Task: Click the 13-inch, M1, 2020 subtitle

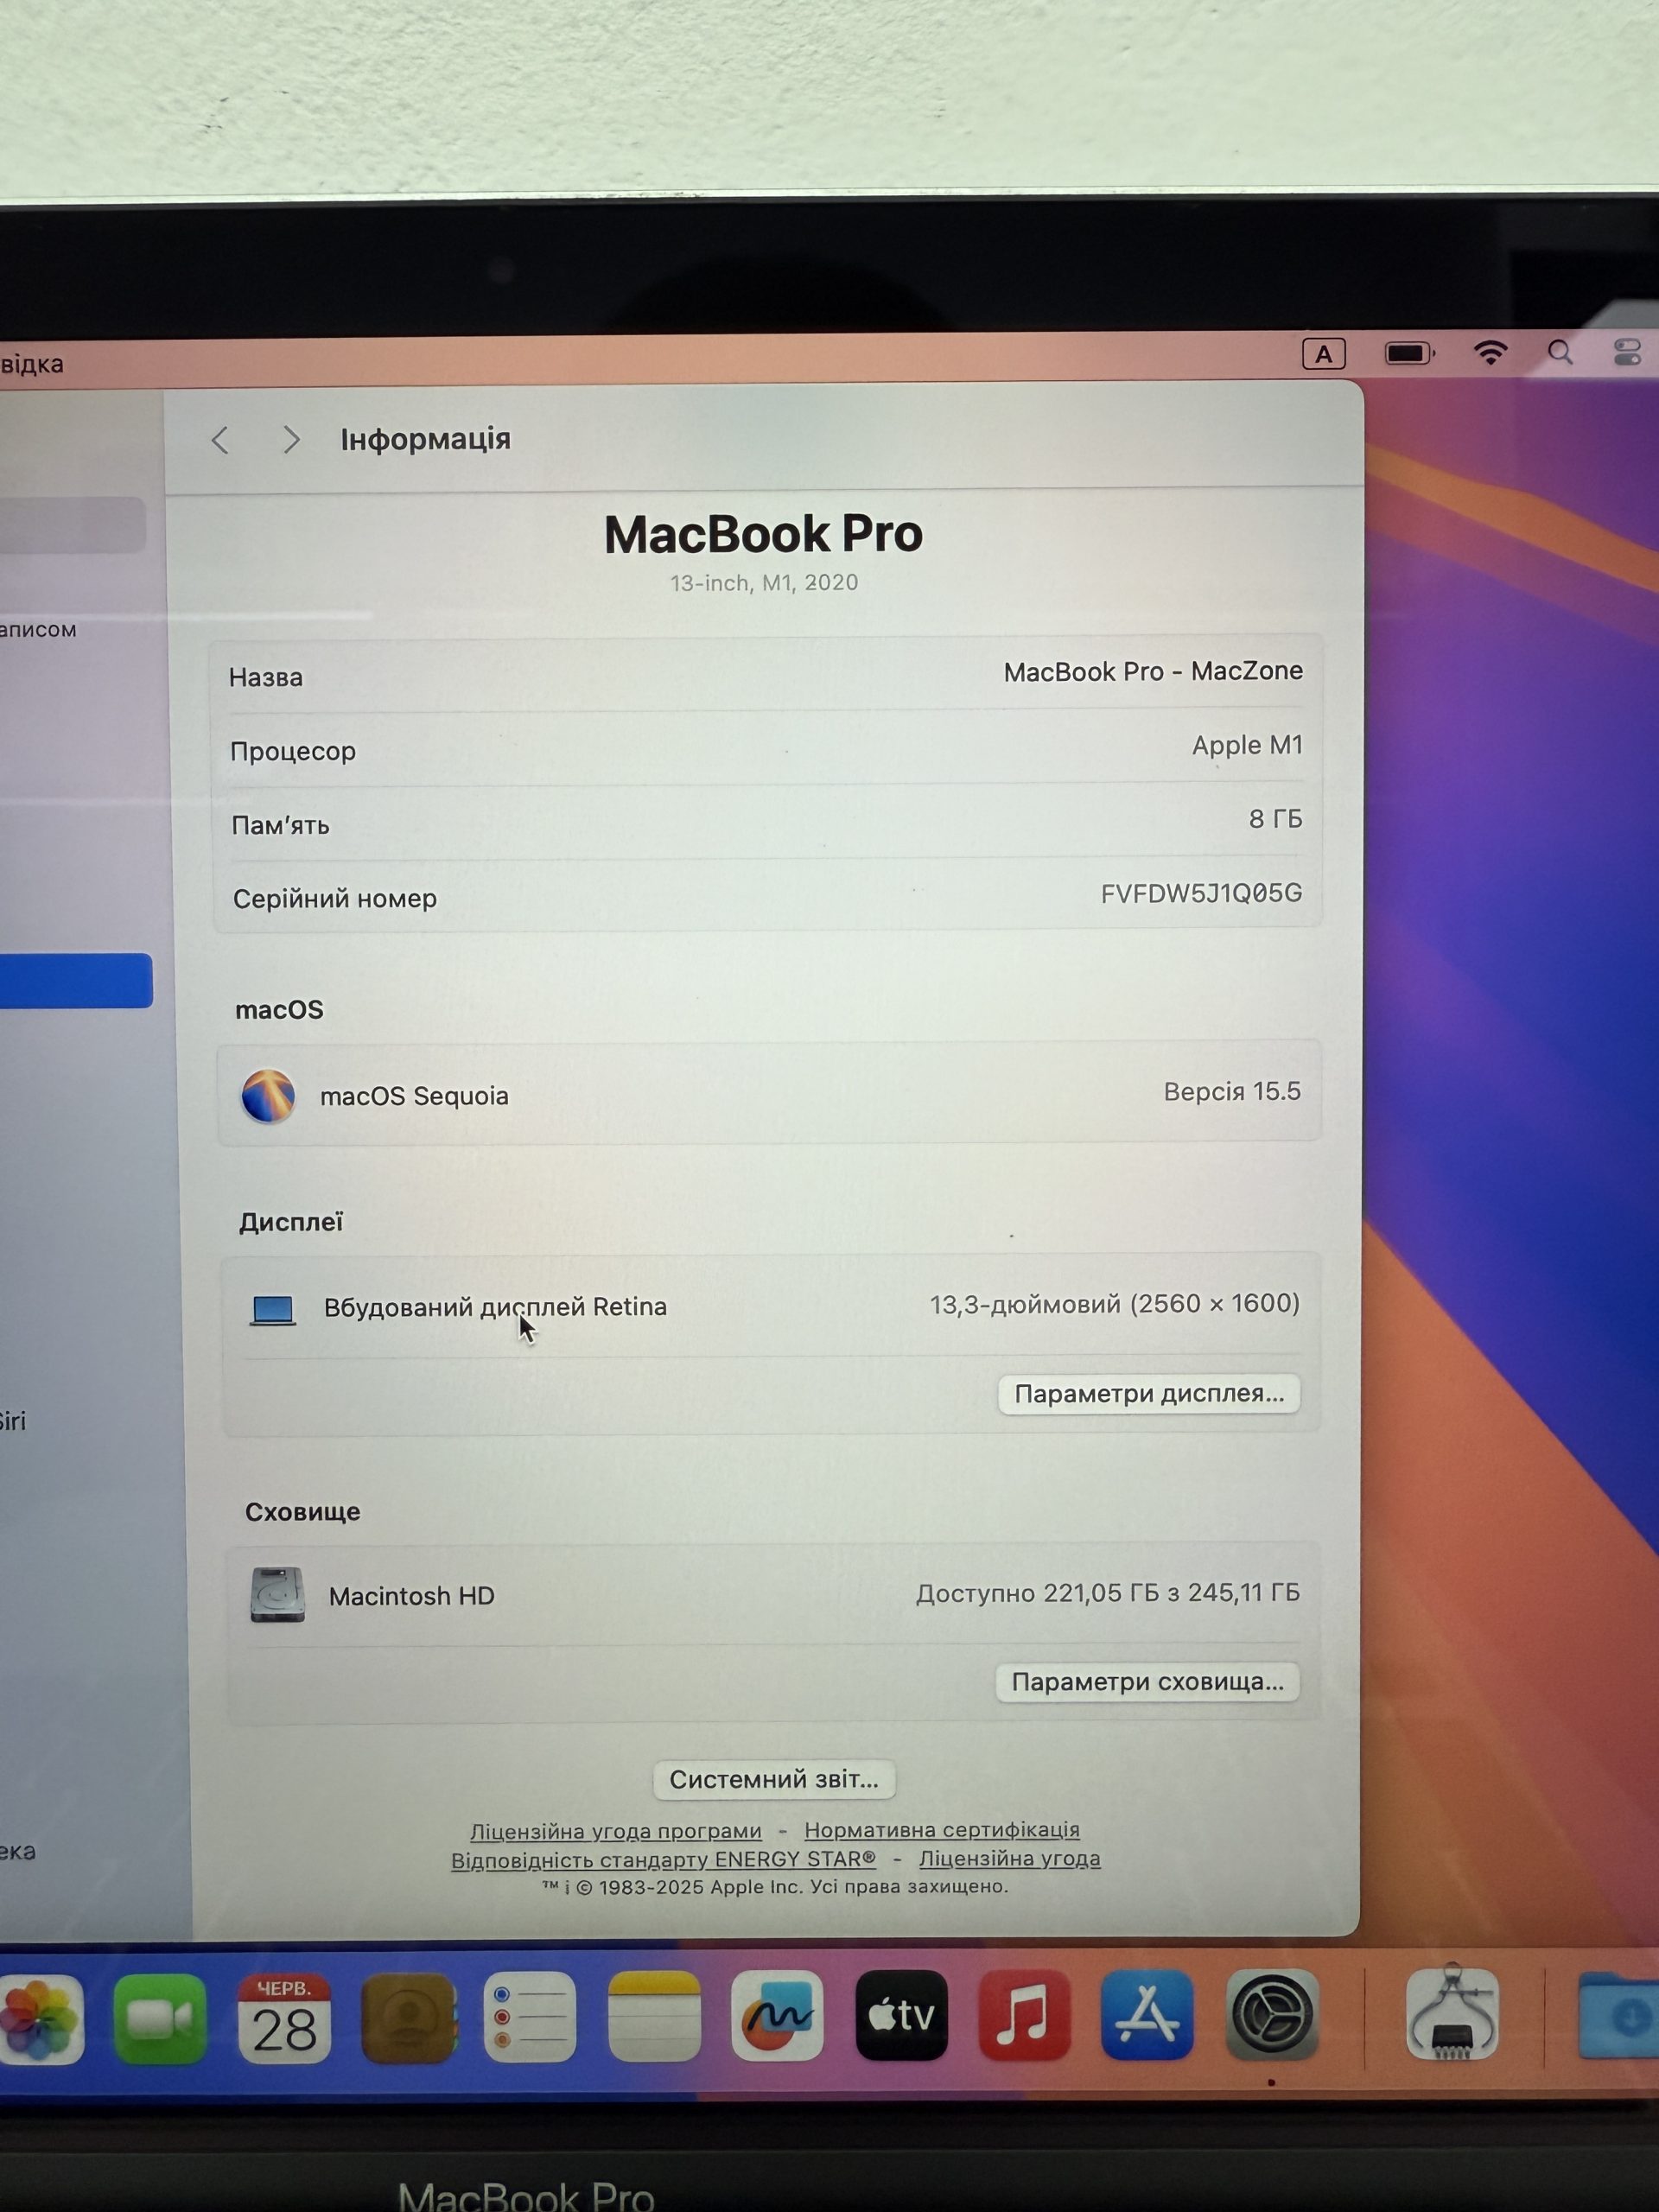Action: coord(764,583)
